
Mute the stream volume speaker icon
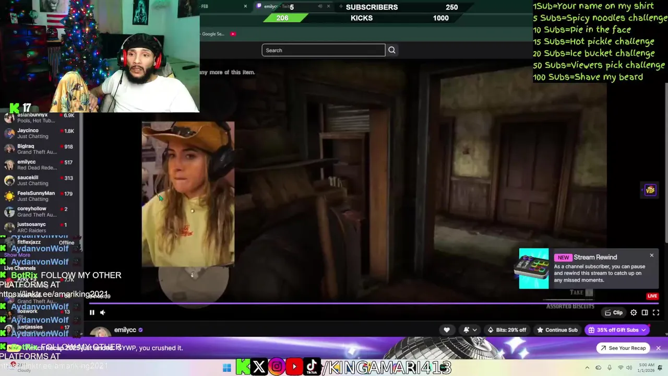[x=103, y=313]
